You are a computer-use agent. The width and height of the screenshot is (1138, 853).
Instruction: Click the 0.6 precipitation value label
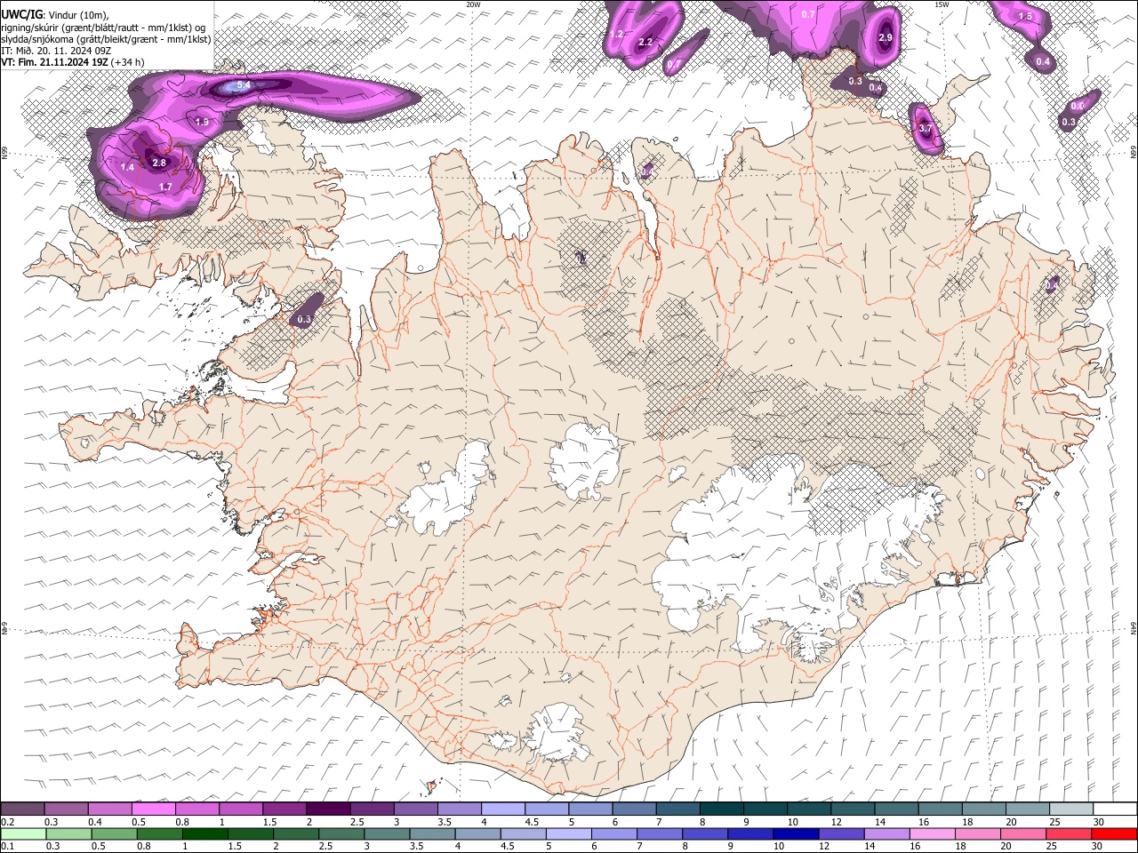click(1078, 106)
